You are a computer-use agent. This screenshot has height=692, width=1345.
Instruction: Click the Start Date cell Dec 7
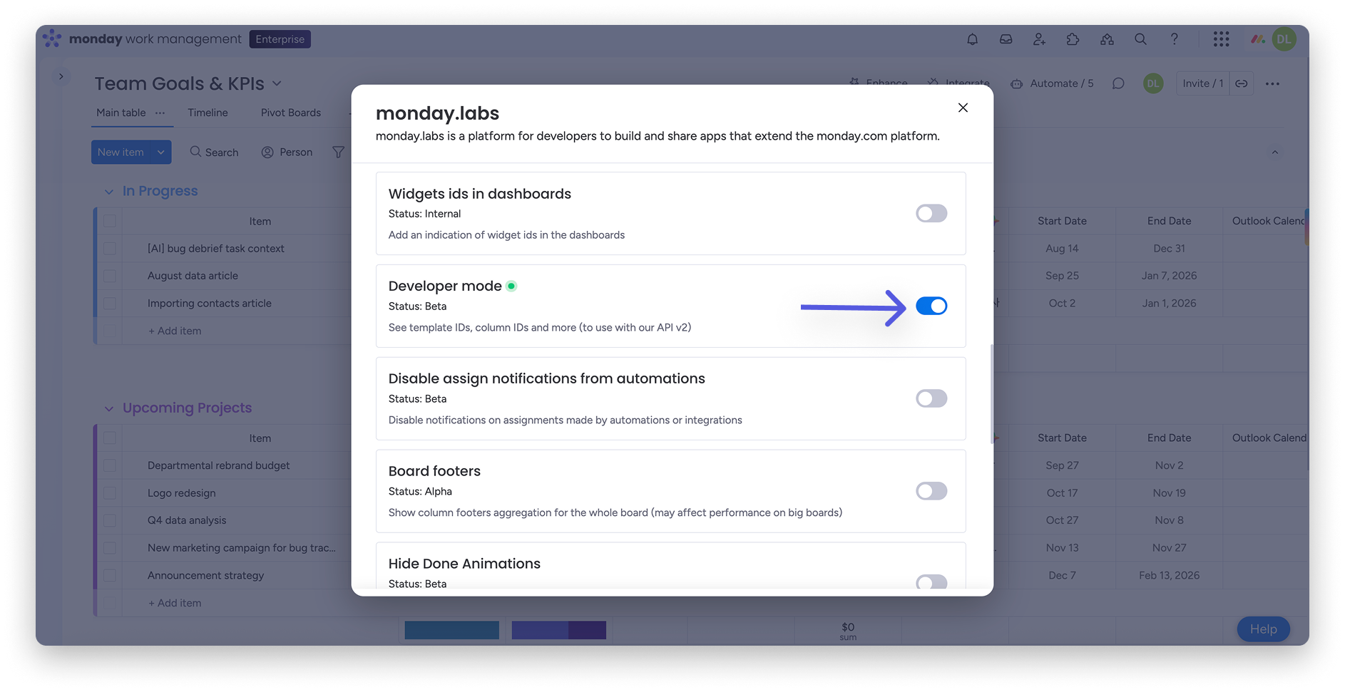pos(1062,575)
